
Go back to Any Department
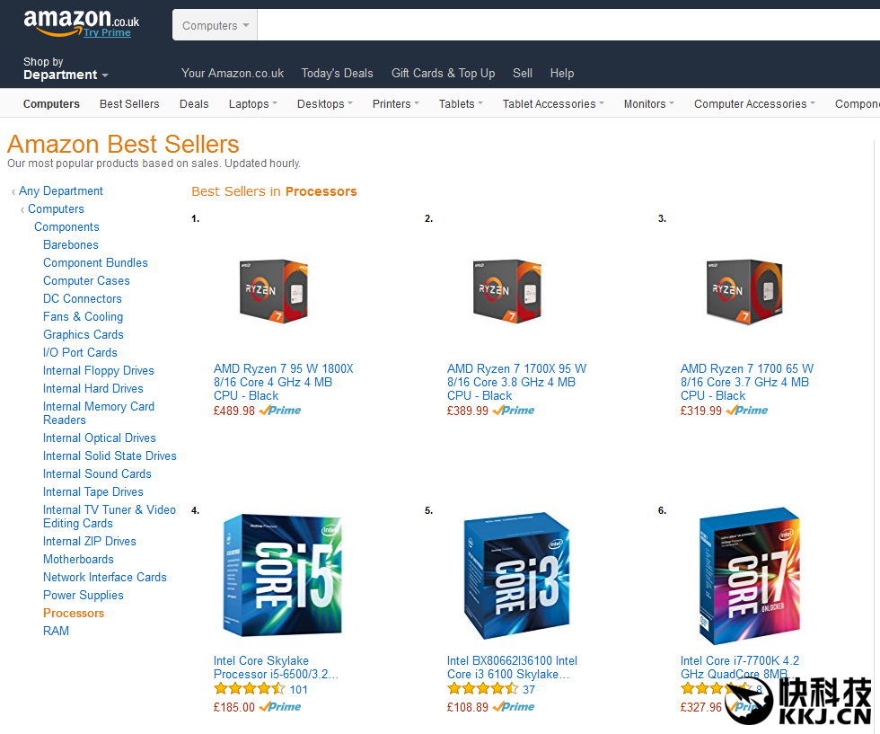point(61,191)
